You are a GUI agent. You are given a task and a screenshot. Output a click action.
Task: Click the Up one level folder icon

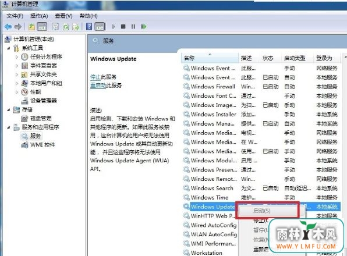click(x=31, y=27)
